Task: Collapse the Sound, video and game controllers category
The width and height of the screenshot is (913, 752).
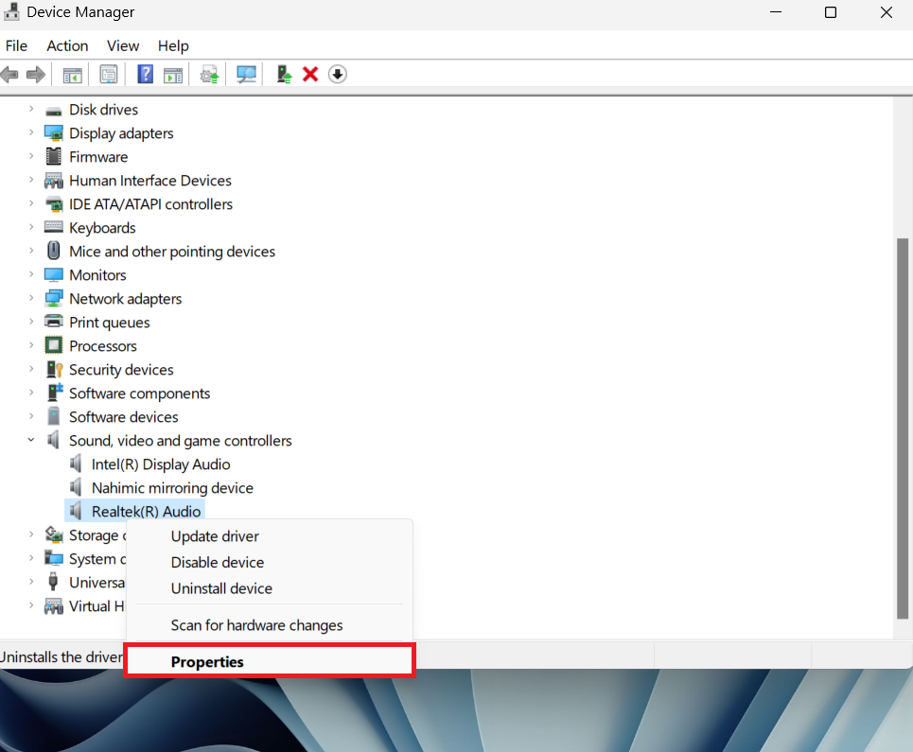Action: (x=30, y=440)
